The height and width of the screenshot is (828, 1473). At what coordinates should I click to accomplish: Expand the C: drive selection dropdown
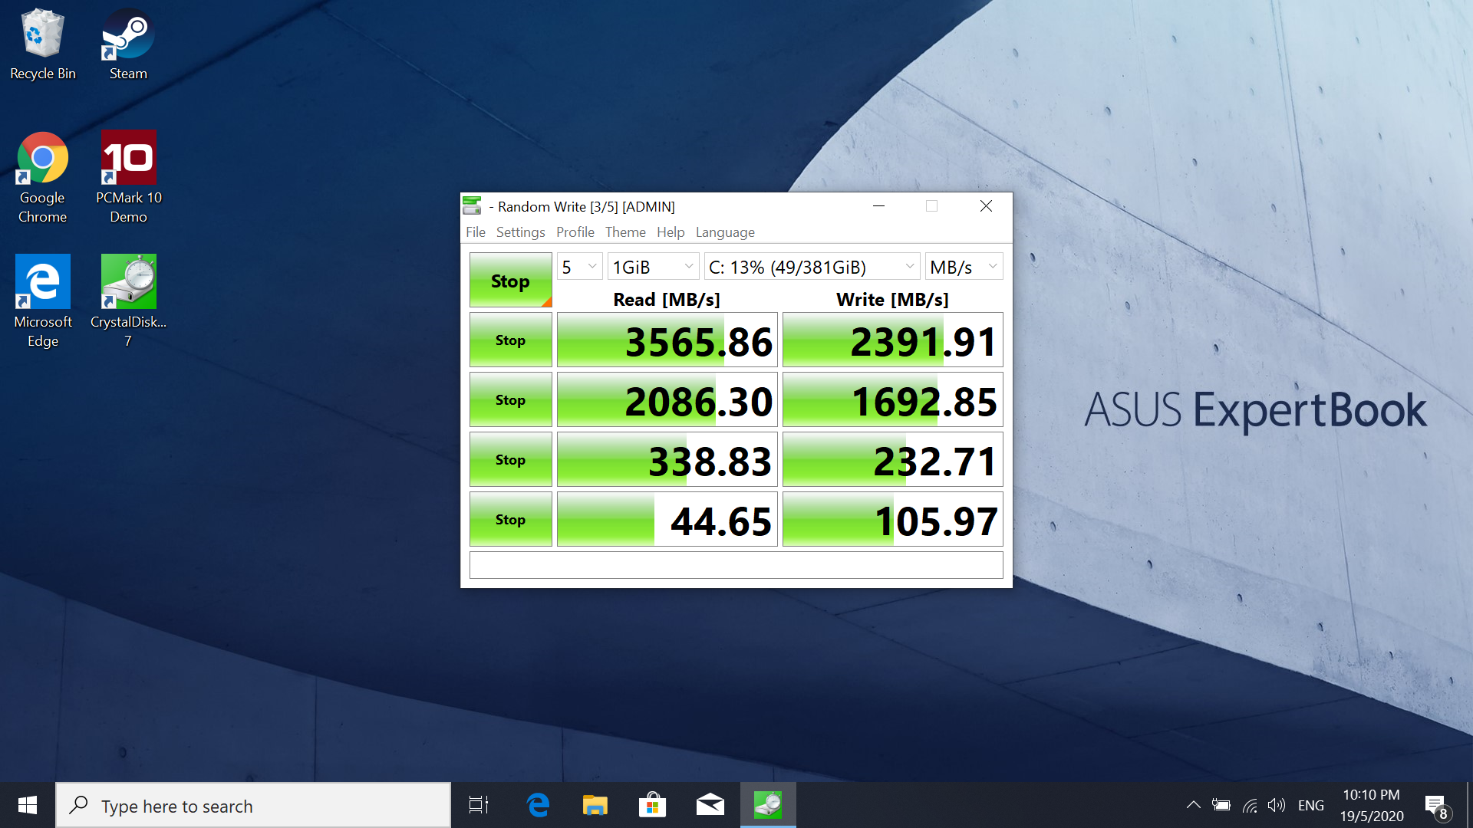click(812, 267)
